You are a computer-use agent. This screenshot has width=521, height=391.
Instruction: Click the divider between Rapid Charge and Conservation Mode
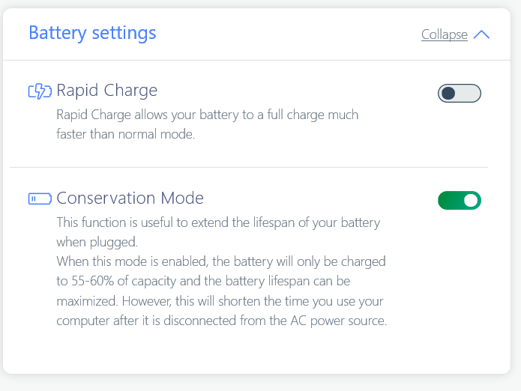249,167
